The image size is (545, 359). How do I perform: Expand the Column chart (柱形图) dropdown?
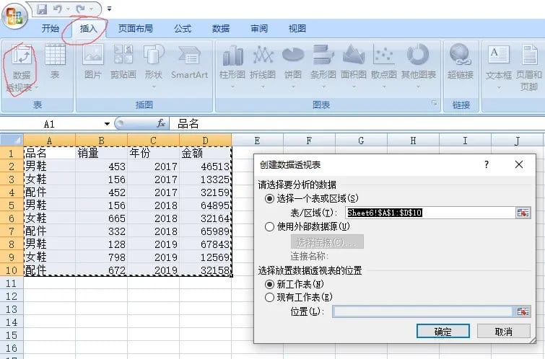point(232,86)
